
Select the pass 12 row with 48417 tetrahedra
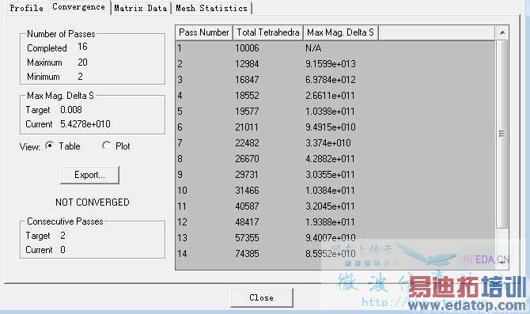point(335,222)
